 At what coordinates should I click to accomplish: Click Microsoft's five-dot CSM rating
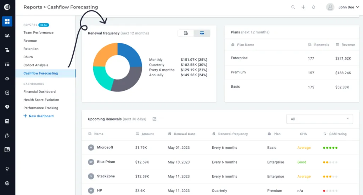330,148
